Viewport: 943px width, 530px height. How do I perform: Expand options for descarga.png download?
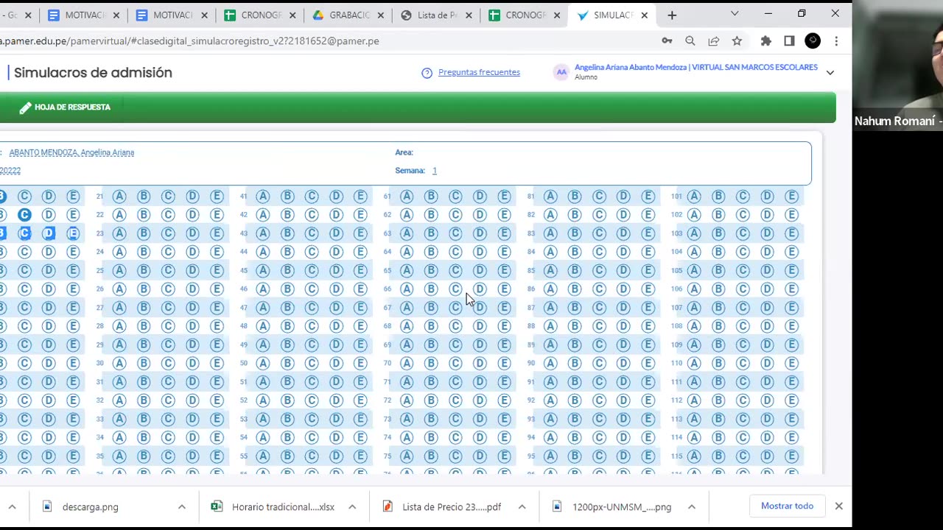click(182, 506)
